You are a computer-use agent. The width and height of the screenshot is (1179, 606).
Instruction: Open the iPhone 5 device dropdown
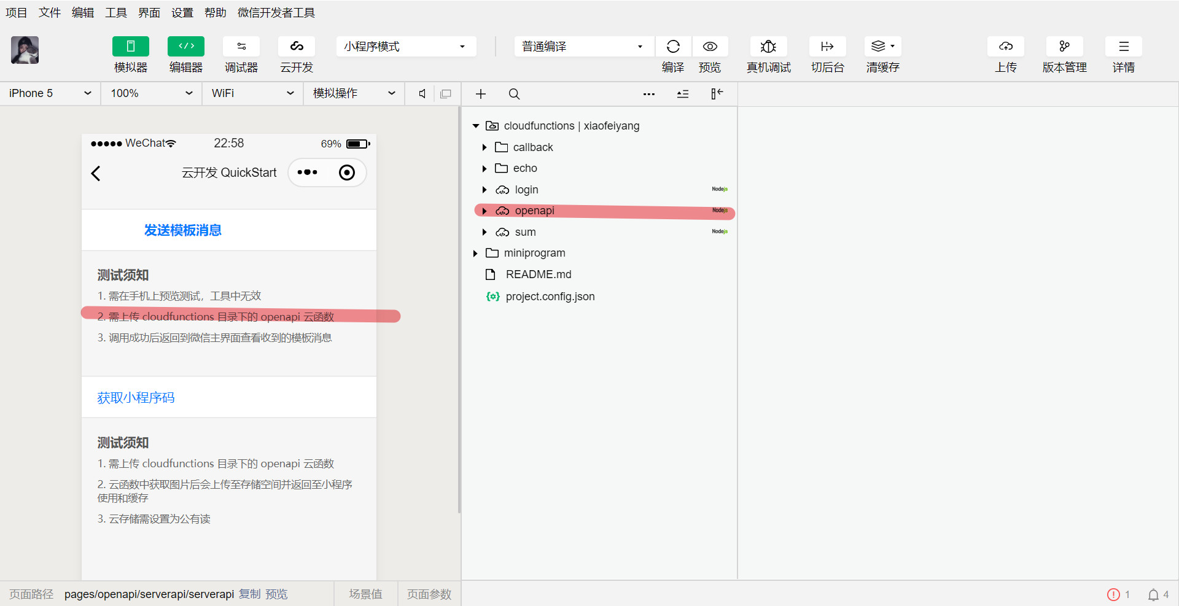(x=50, y=93)
